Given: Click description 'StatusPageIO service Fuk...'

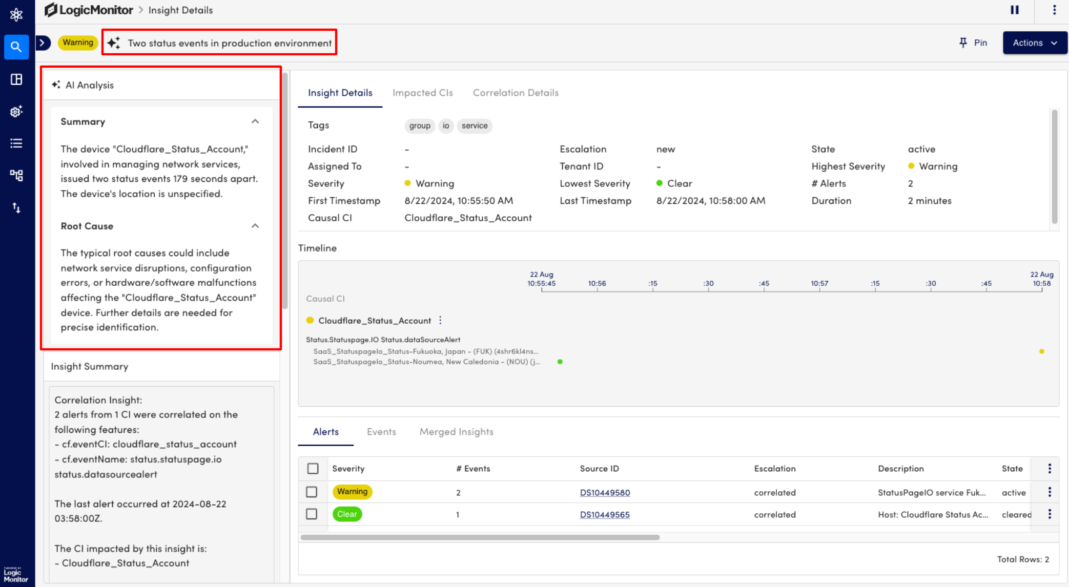Looking at the screenshot, I should pos(931,492).
